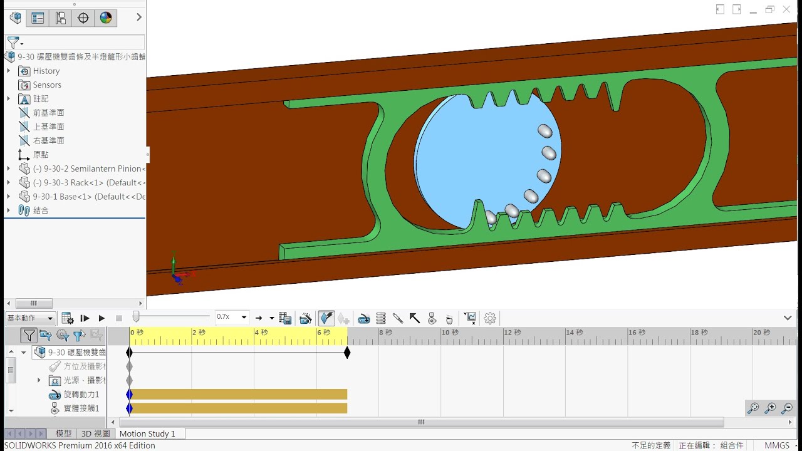
Task: Toggle the Filter Results icon
Action: pos(96,336)
